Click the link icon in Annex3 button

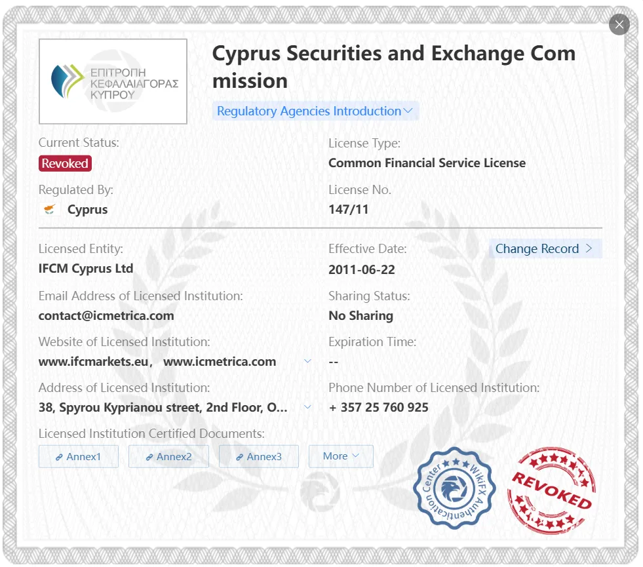click(239, 457)
